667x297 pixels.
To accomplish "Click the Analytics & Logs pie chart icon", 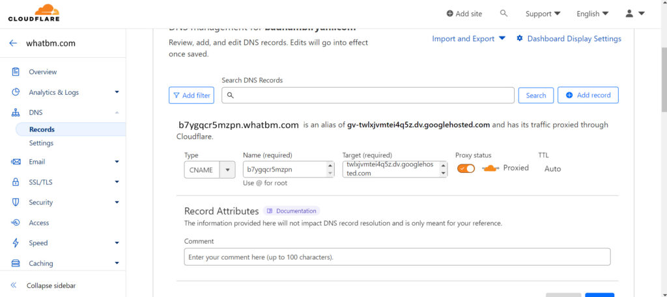I will [16, 92].
